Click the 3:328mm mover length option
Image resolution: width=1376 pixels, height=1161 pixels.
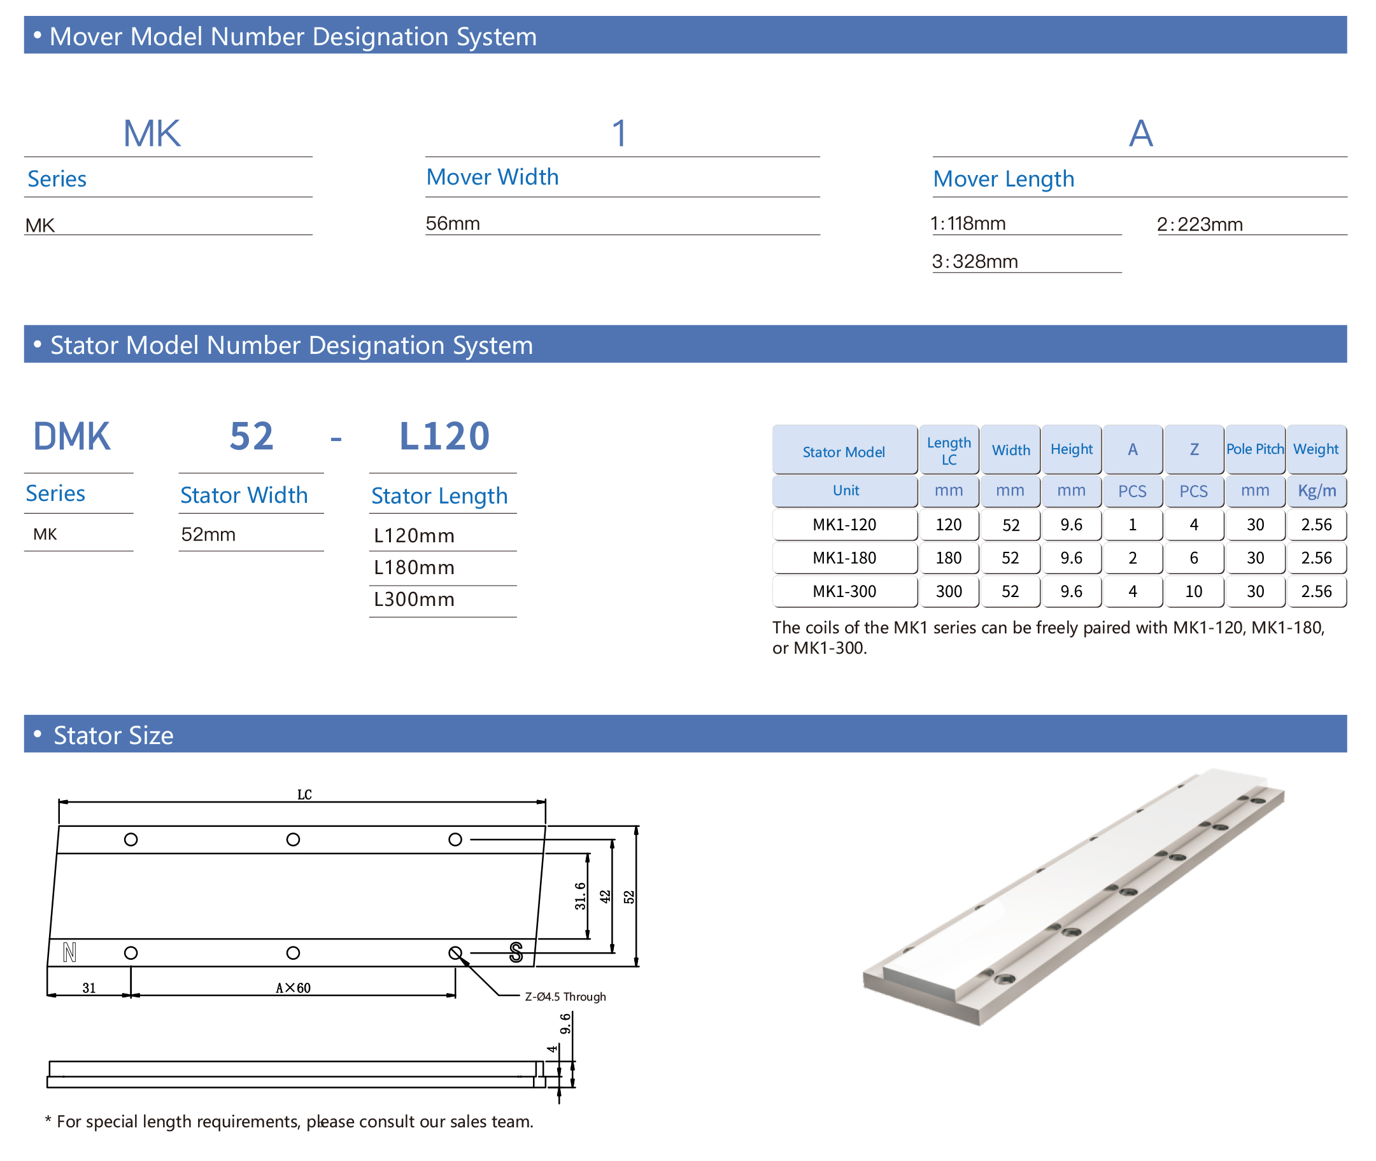(974, 262)
